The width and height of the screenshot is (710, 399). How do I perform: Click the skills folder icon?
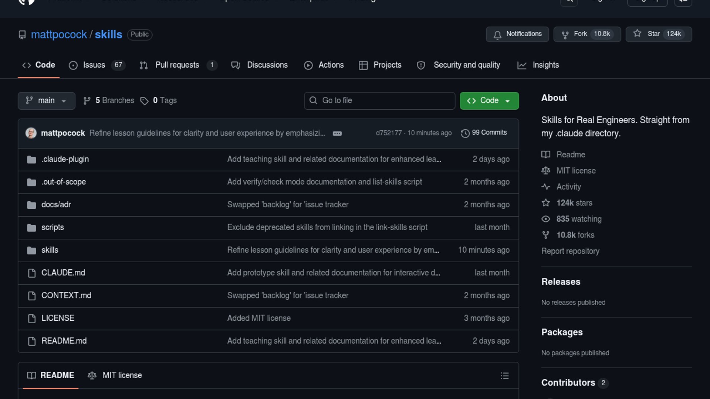(32, 250)
